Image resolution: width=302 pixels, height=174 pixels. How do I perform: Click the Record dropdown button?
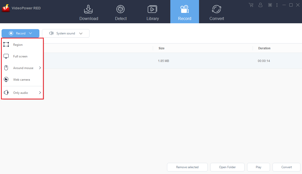pos(20,33)
